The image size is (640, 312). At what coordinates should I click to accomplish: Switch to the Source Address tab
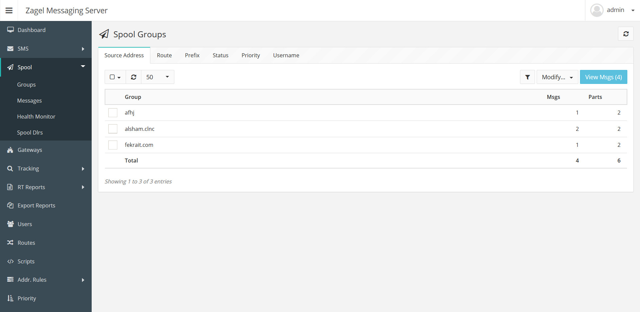click(x=124, y=55)
